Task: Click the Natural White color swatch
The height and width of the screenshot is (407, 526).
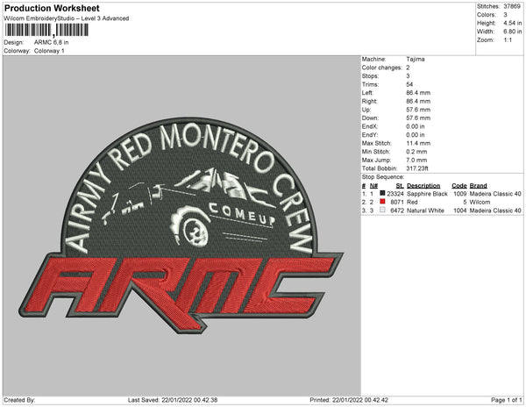Action: point(382,210)
